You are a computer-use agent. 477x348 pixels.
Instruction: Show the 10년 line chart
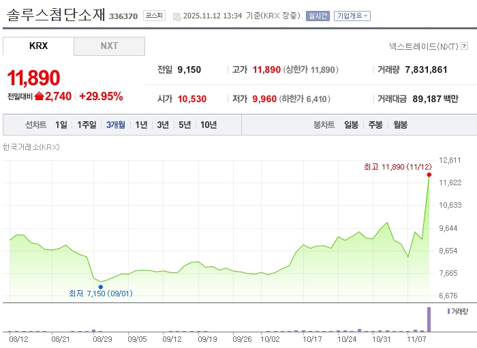(209, 125)
